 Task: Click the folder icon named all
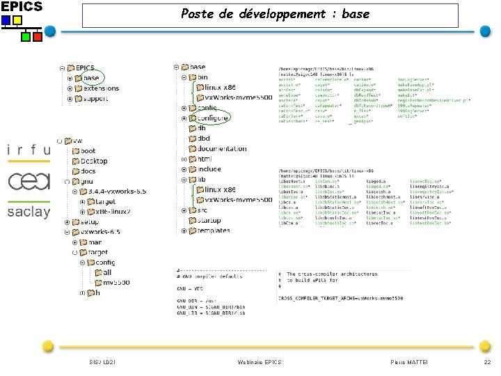98,273
